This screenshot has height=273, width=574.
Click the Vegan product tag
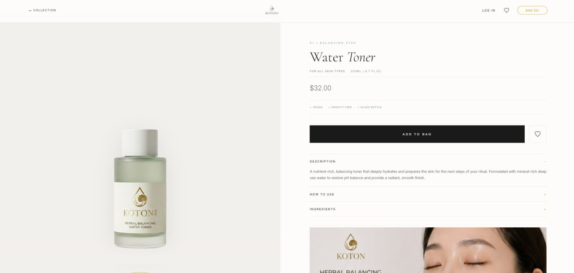[x=316, y=108]
